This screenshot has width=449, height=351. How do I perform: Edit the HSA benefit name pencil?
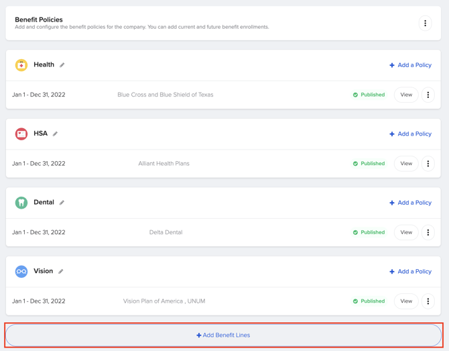[x=56, y=134]
